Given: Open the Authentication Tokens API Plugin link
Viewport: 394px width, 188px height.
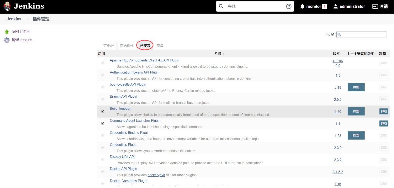Looking at the screenshot, I should pos(135,72).
